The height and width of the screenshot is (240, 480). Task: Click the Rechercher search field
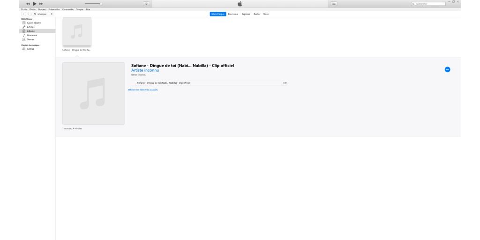[428, 4]
